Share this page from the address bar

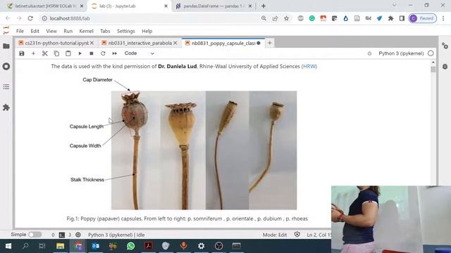[276, 18]
